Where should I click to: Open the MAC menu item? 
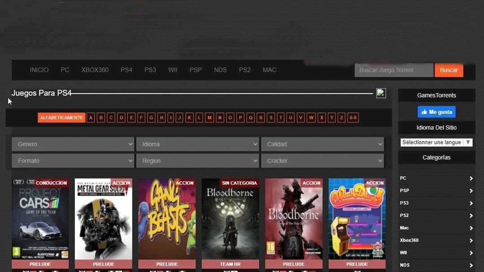click(x=269, y=70)
